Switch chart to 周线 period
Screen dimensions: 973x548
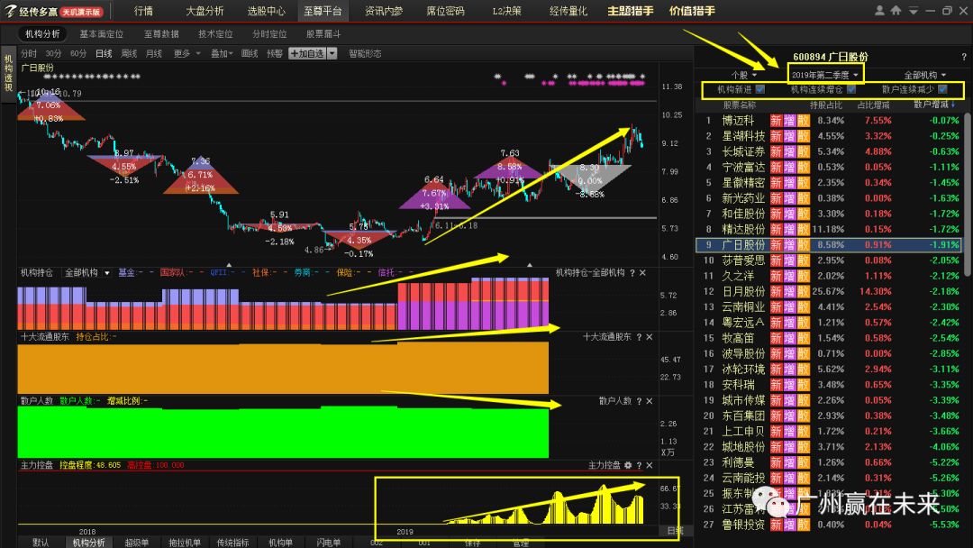[129, 54]
